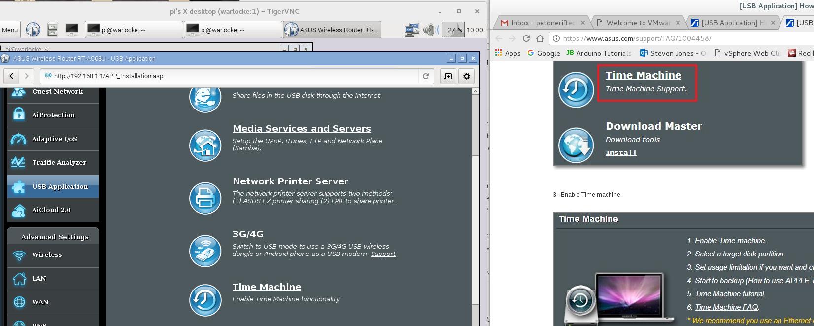The height and width of the screenshot is (326, 814).
Task: Open WAN under Advanced Settings
Action: point(53,302)
